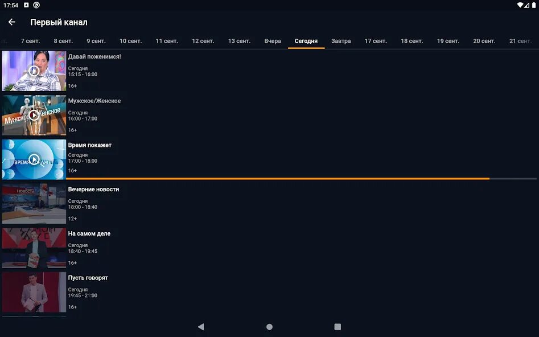
Task: Click the На самом деле title
Action: [x=89, y=233]
